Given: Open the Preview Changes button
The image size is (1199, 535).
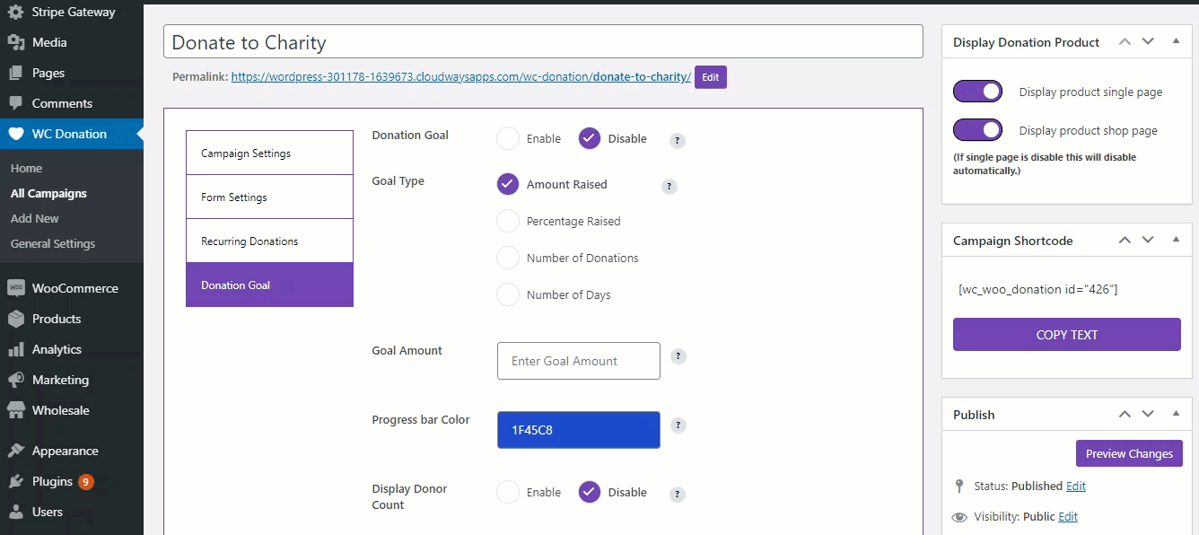Looking at the screenshot, I should click(x=1129, y=453).
